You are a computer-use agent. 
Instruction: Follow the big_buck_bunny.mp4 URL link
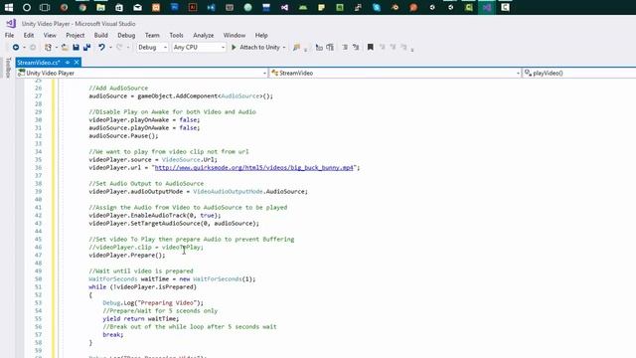click(x=254, y=168)
